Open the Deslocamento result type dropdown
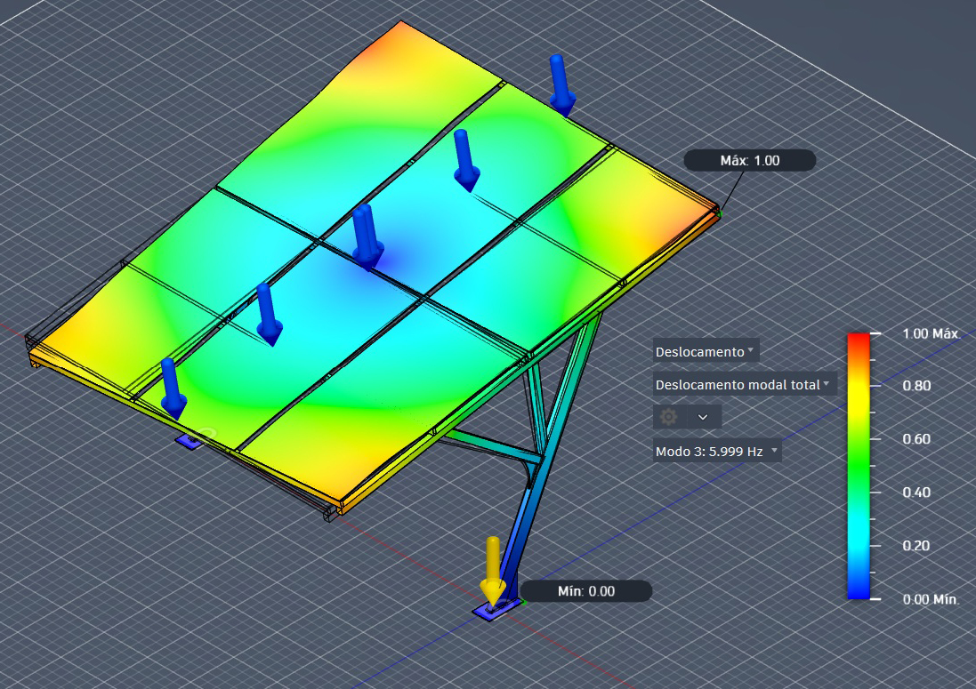Screen dimensions: 976x689 pyautogui.click(x=706, y=351)
